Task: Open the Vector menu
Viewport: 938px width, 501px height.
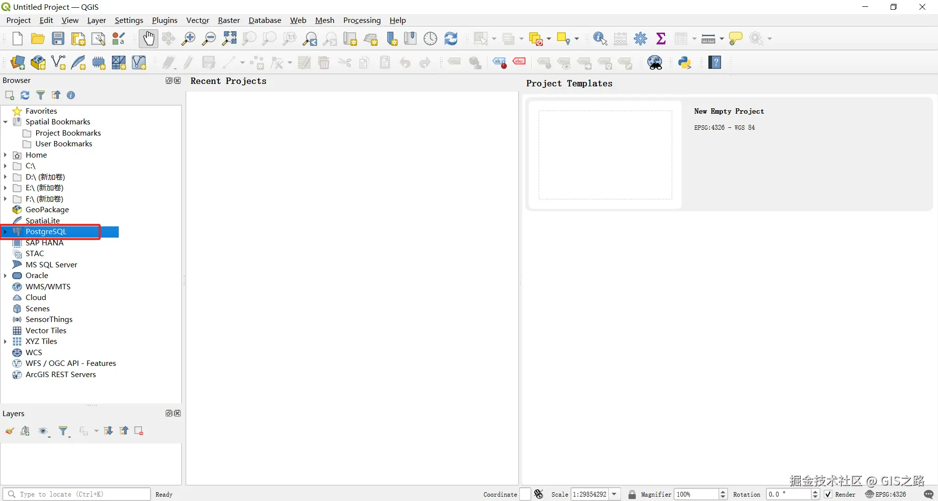Action: 197,20
